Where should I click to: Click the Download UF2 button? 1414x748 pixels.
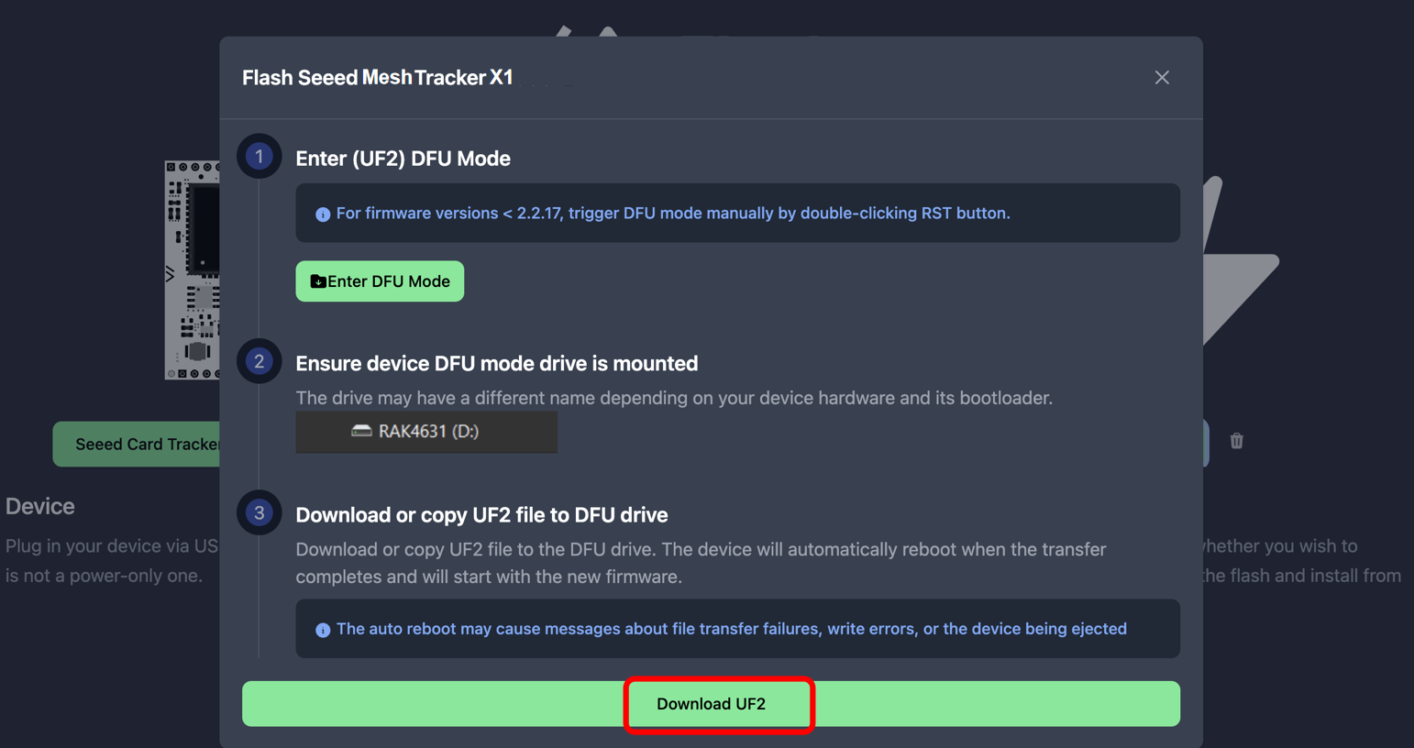pos(711,704)
